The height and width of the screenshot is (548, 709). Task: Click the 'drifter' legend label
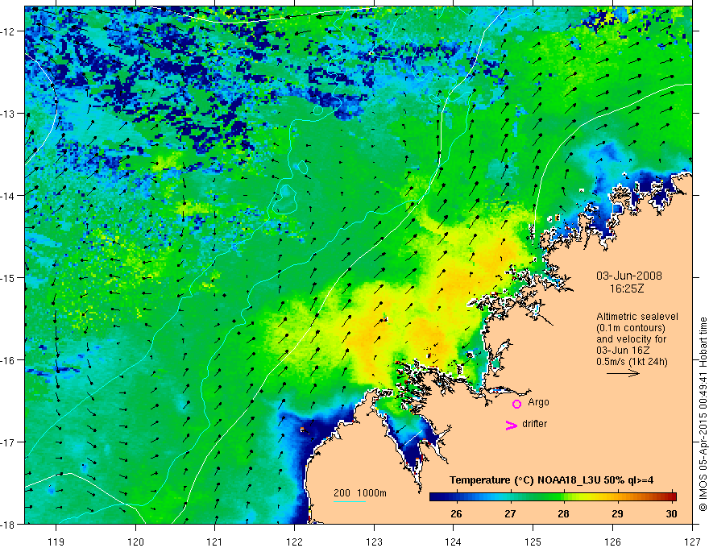coord(534,424)
